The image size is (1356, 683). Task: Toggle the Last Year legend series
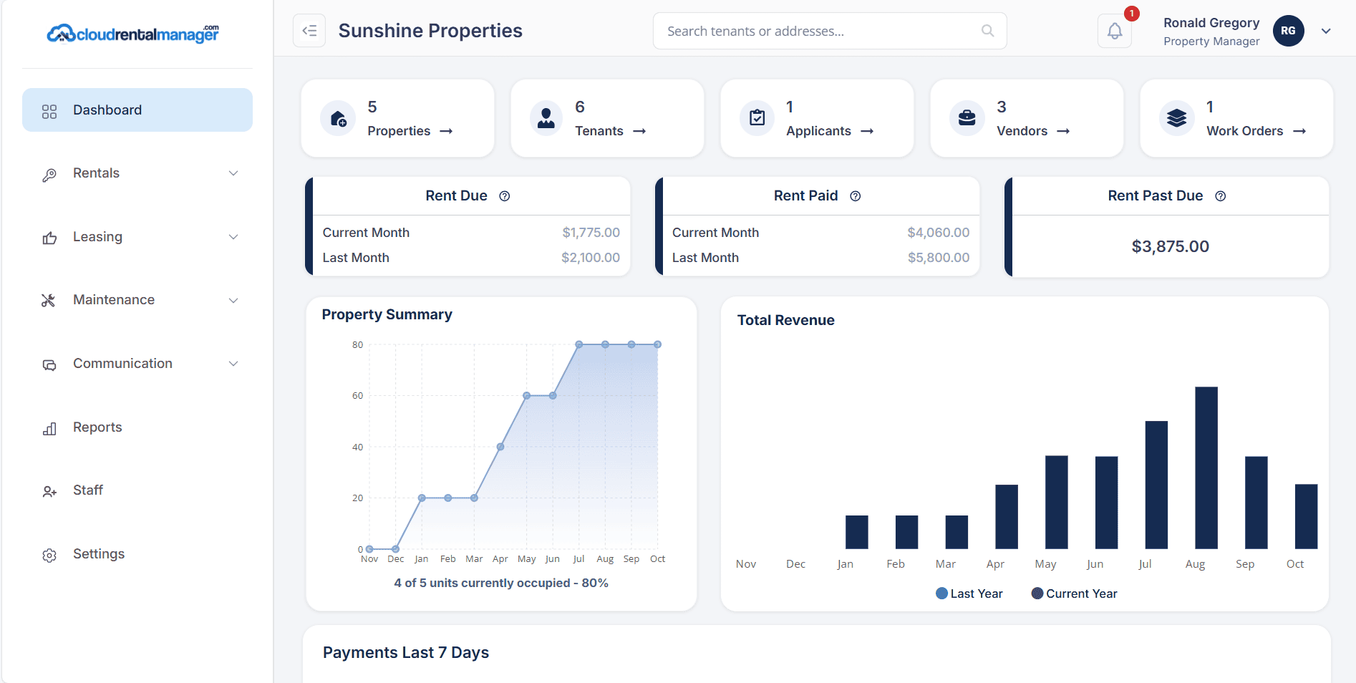pyautogui.click(x=969, y=594)
